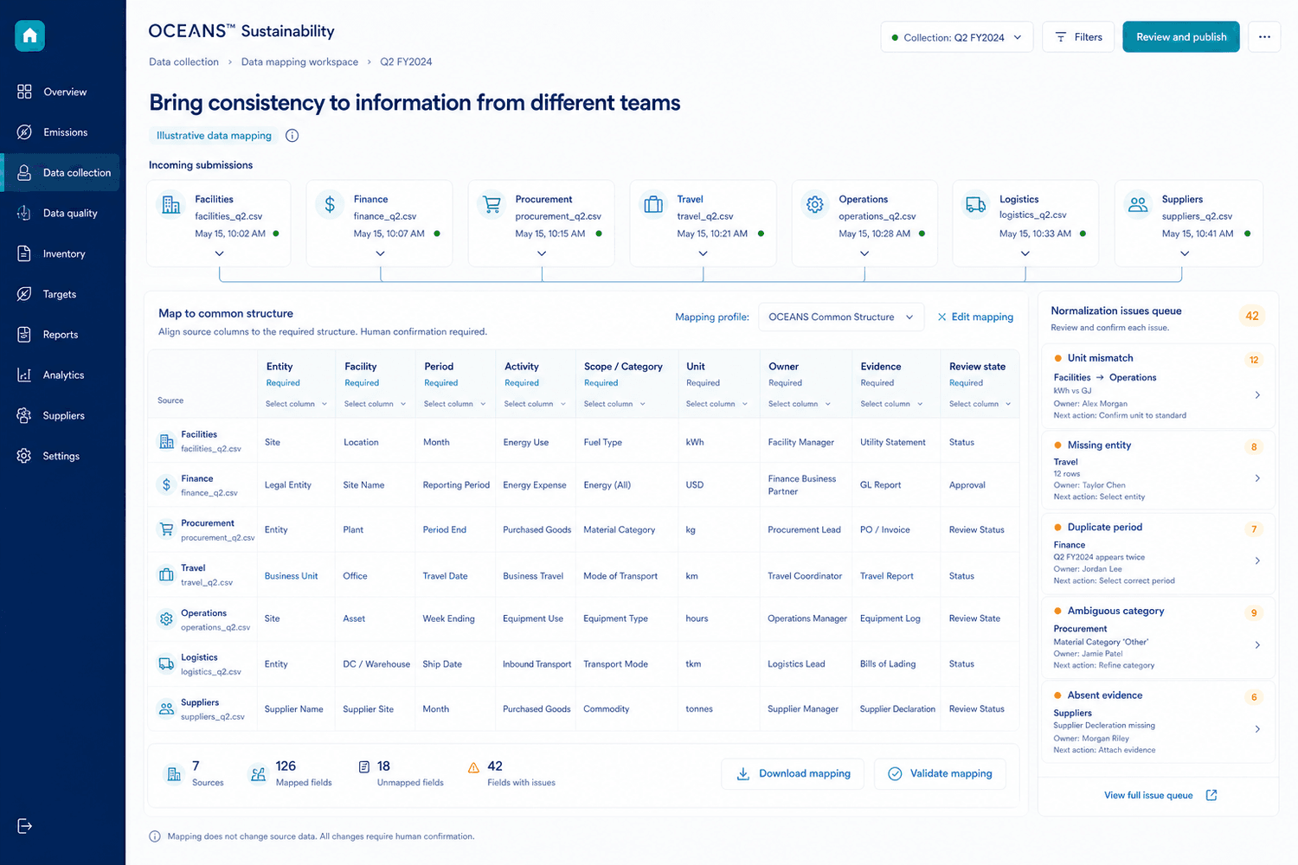
Task: Navigate to Inventory
Action: [62, 253]
